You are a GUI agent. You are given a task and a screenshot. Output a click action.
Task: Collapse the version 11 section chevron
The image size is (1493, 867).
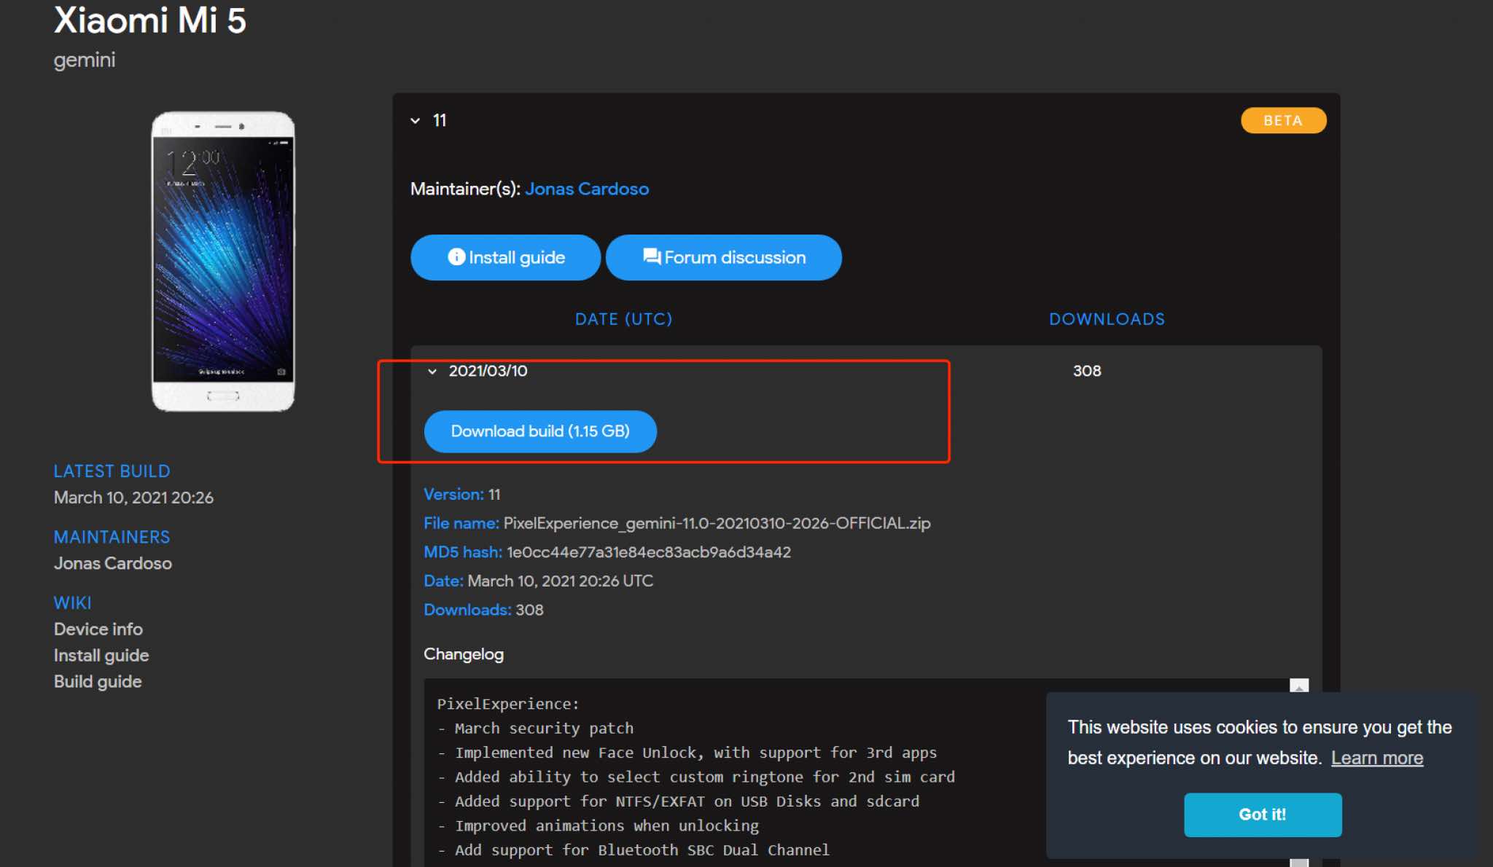pos(416,121)
